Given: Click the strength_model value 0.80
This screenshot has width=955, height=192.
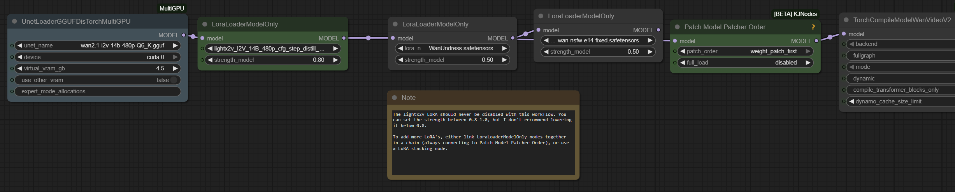Looking at the screenshot, I should tap(318, 60).
